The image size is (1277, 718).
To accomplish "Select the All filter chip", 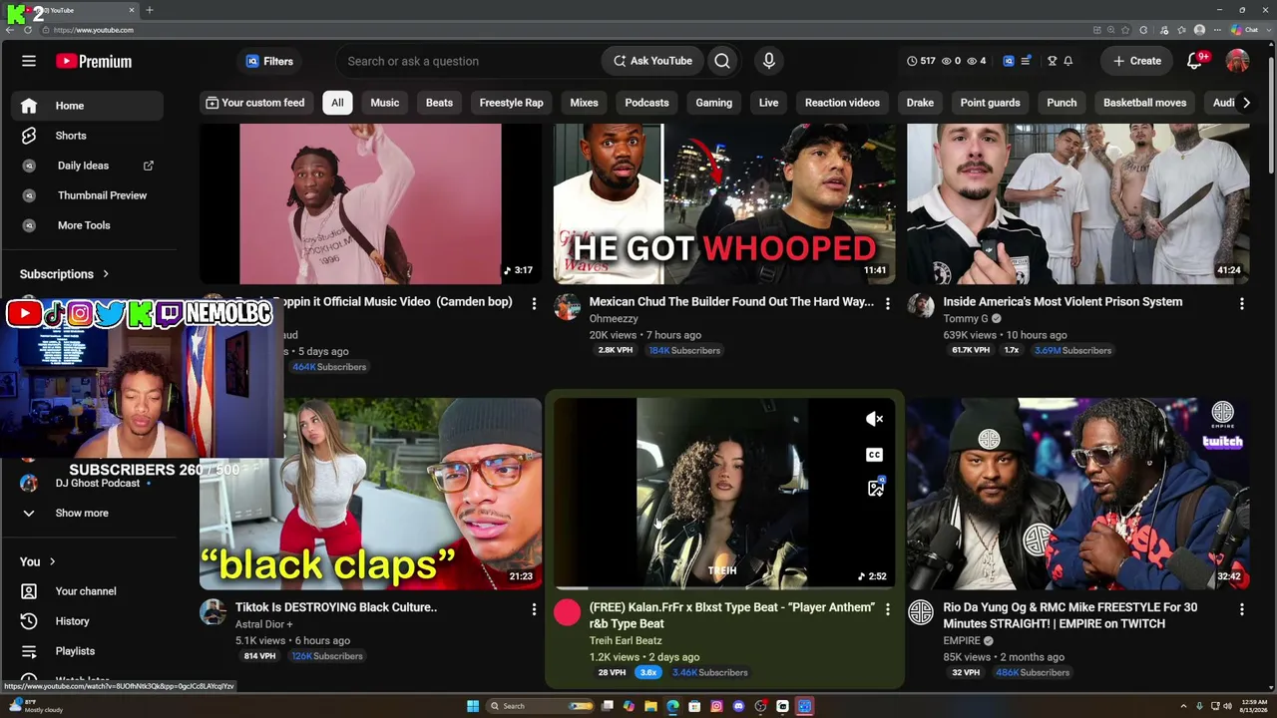I will pos(337,103).
